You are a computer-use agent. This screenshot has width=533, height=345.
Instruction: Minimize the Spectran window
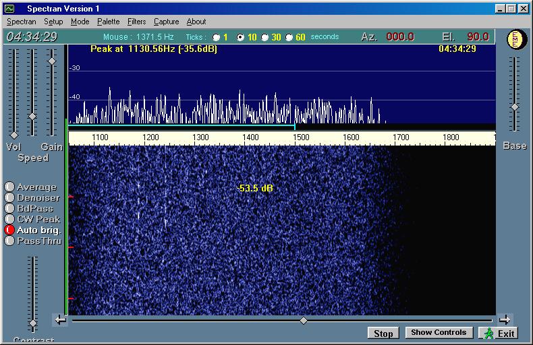point(499,9)
